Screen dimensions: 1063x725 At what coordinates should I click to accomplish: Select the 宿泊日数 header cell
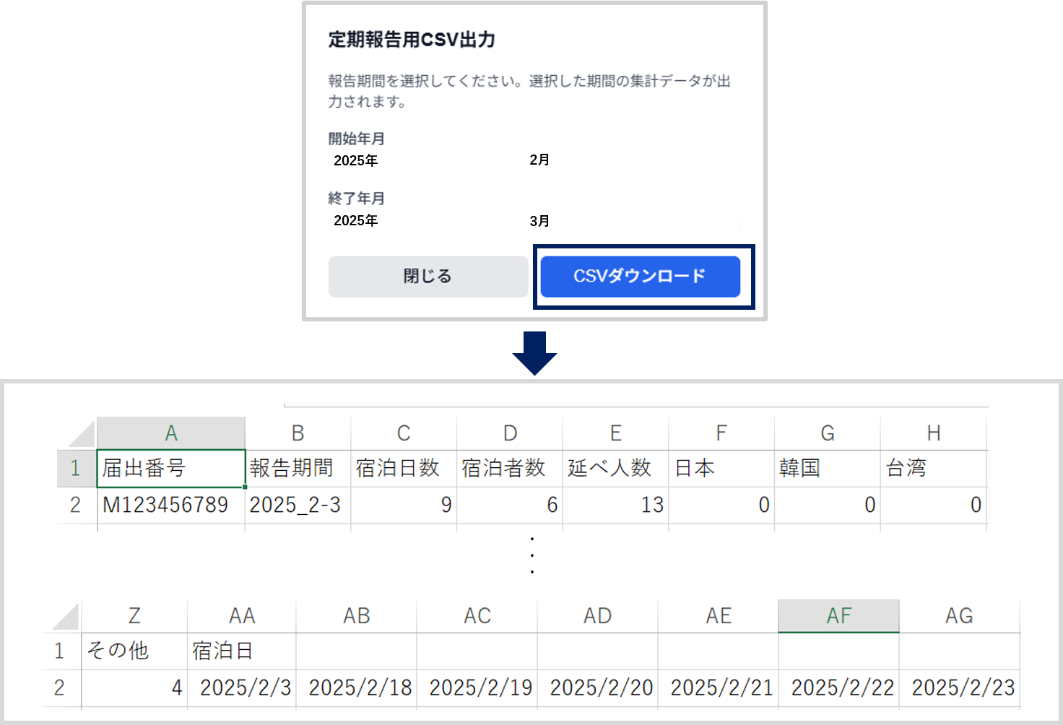(402, 468)
